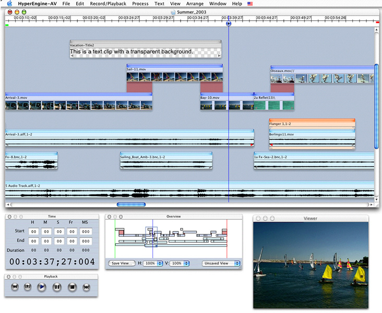Open the Record/Playback menu
The width and height of the screenshot is (382, 313).
click(108, 4)
